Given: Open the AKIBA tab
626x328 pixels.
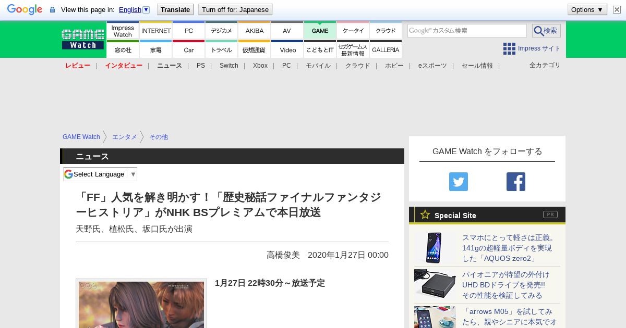Looking at the screenshot, I should tap(255, 30).
